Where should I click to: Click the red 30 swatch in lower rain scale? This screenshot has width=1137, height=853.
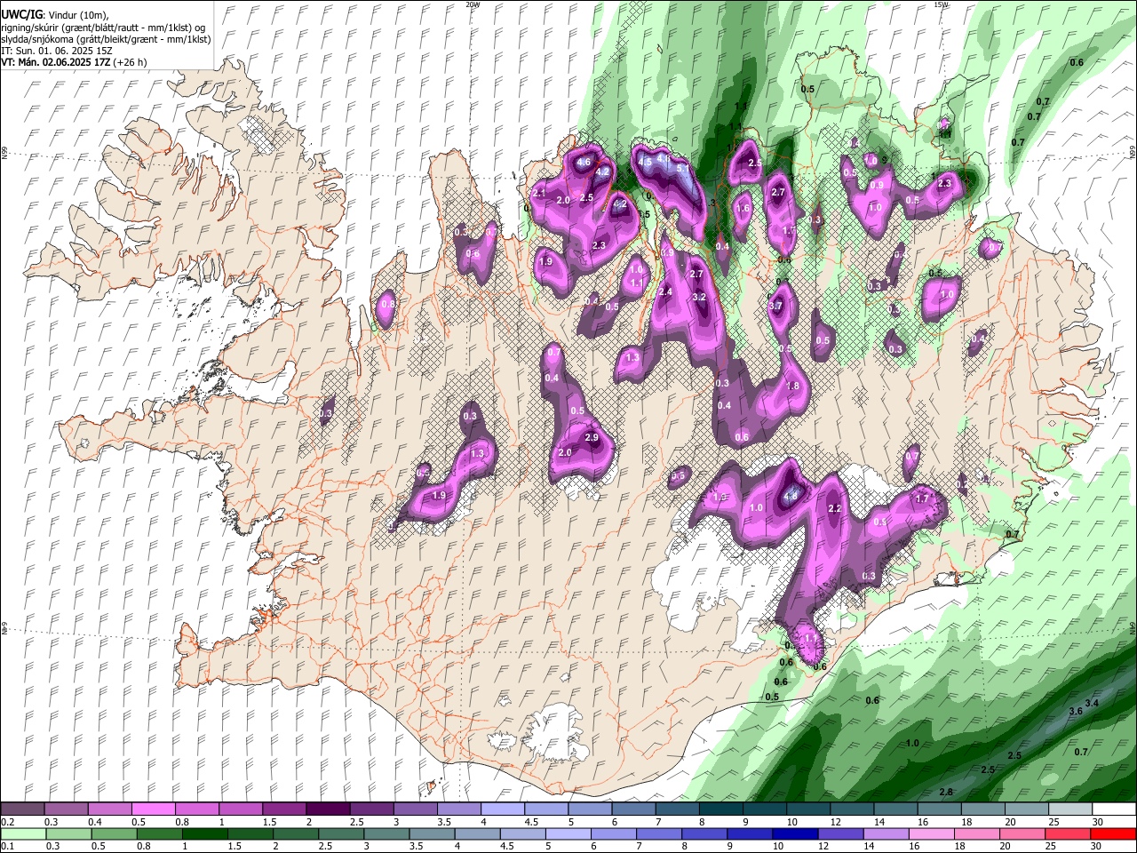point(1114,834)
